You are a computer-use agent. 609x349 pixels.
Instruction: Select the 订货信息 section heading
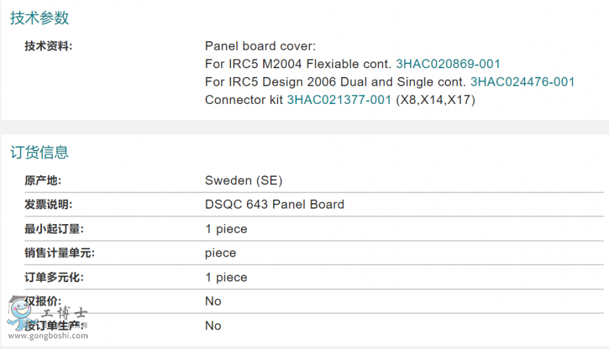[40, 153]
